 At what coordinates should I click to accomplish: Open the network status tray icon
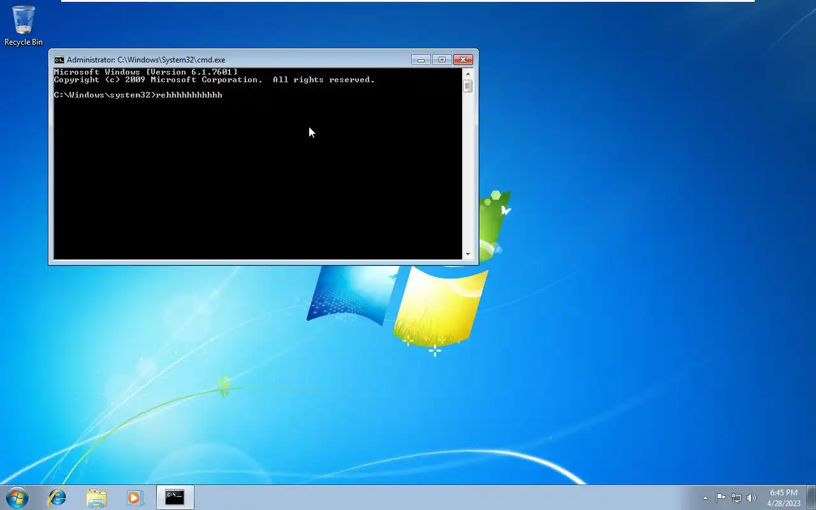pos(736,498)
